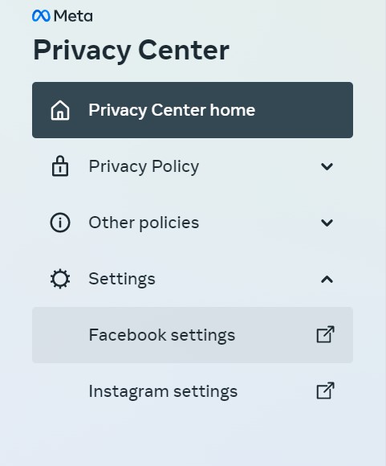The width and height of the screenshot is (386, 466).
Task: Click the info circle icon beside Other policies
Action: (x=60, y=223)
